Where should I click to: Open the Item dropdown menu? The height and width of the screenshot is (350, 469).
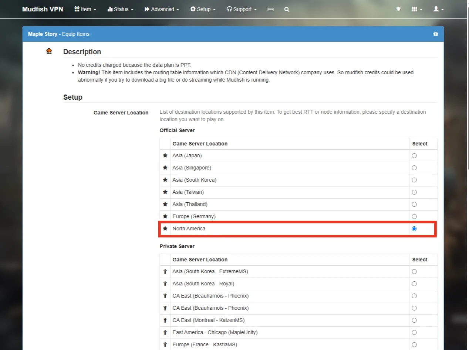click(x=85, y=9)
